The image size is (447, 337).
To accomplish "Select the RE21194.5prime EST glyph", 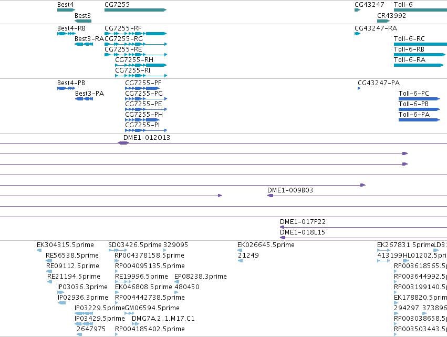I will coord(49,282).
